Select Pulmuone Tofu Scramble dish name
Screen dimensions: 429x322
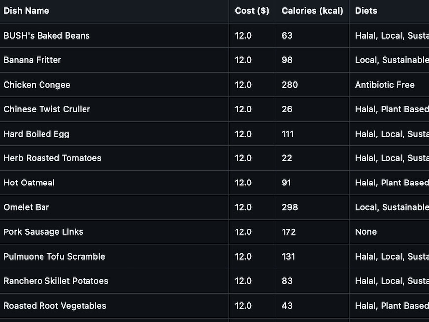point(54,257)
